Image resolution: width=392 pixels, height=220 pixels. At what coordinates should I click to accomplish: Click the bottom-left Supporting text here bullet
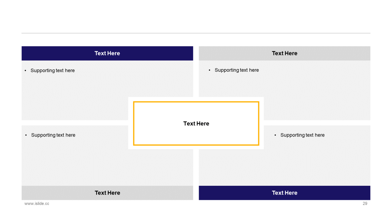click(x=53, y=135)
